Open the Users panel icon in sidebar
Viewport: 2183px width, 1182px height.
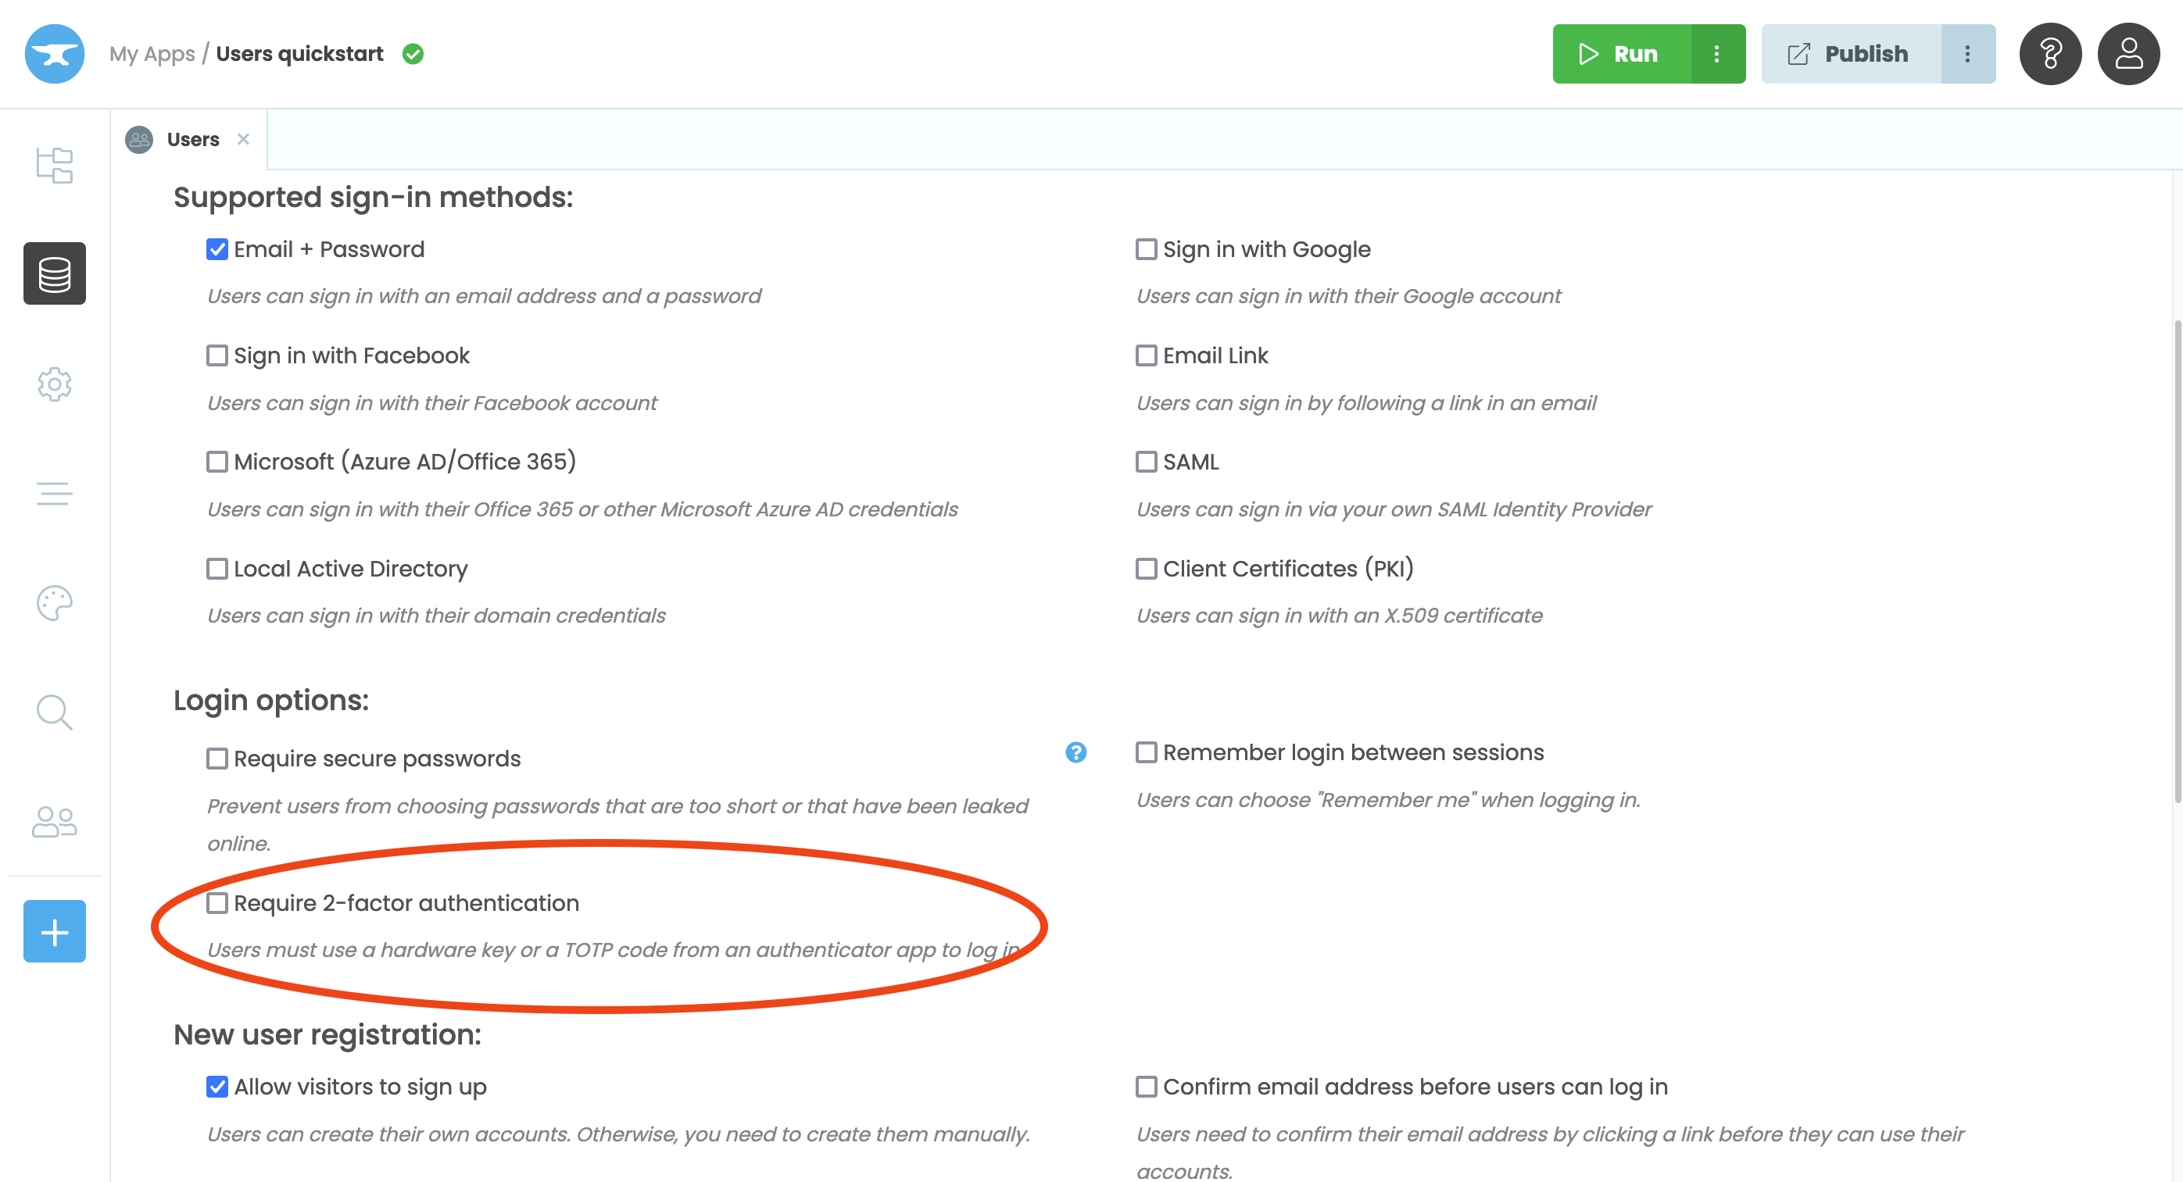click(53, 820)
